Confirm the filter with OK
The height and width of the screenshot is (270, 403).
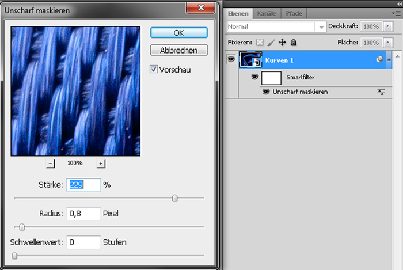[178, 33]
